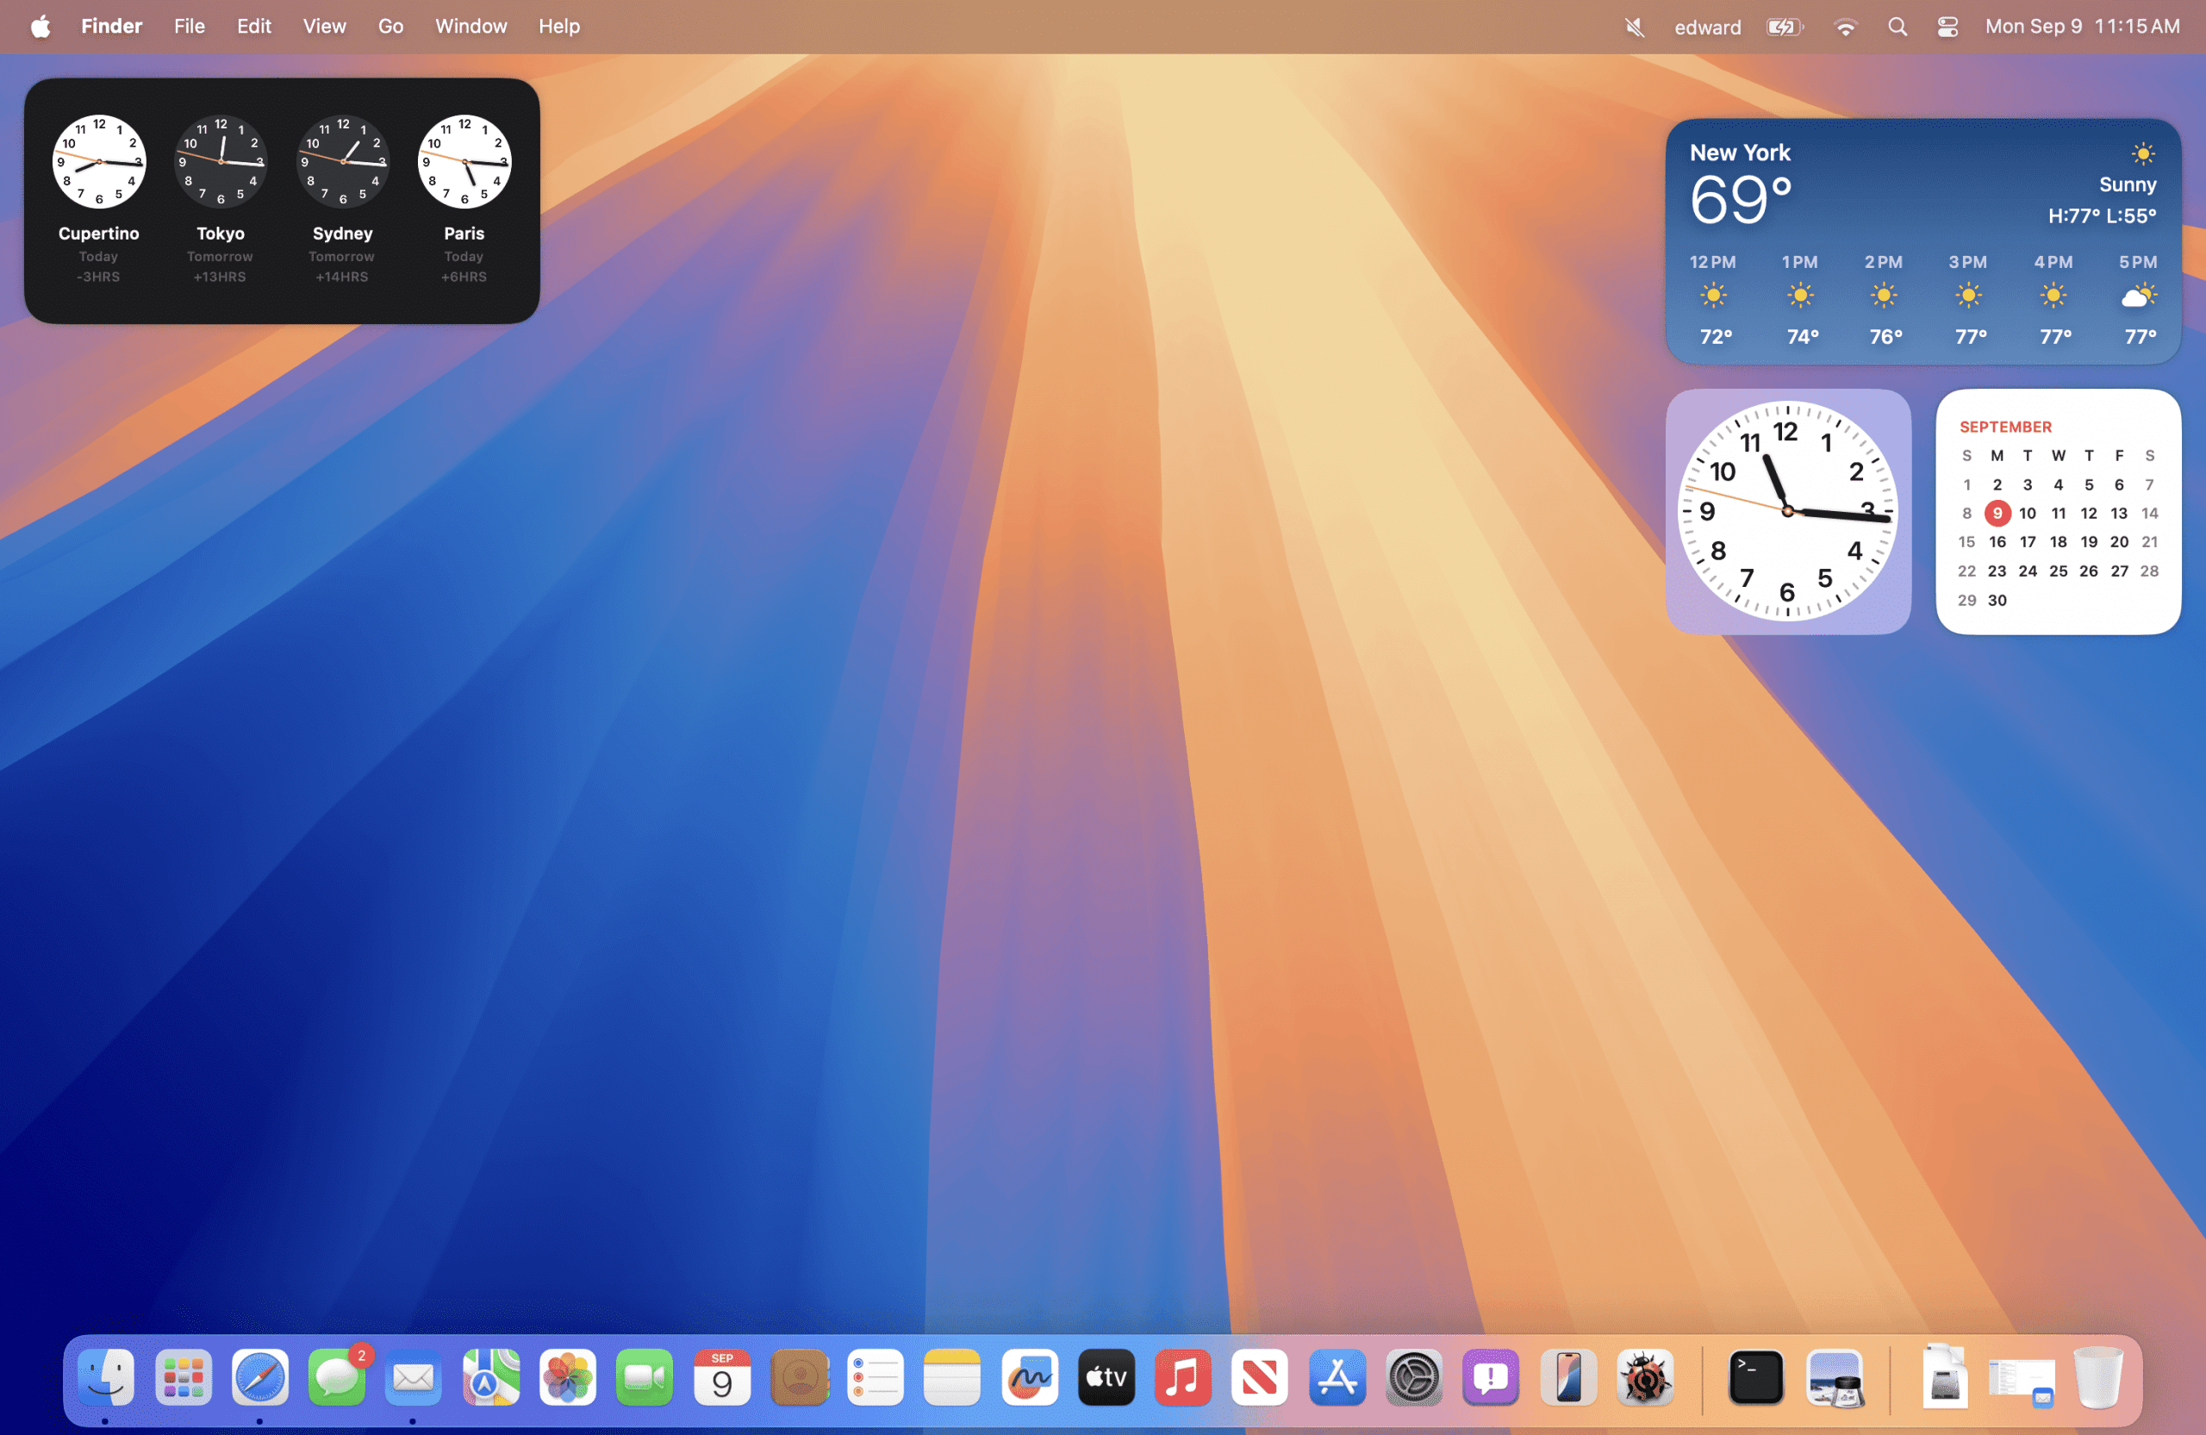
Task: Click the SEPTEMBER calendar heading
Action: tap(2005, 427)
